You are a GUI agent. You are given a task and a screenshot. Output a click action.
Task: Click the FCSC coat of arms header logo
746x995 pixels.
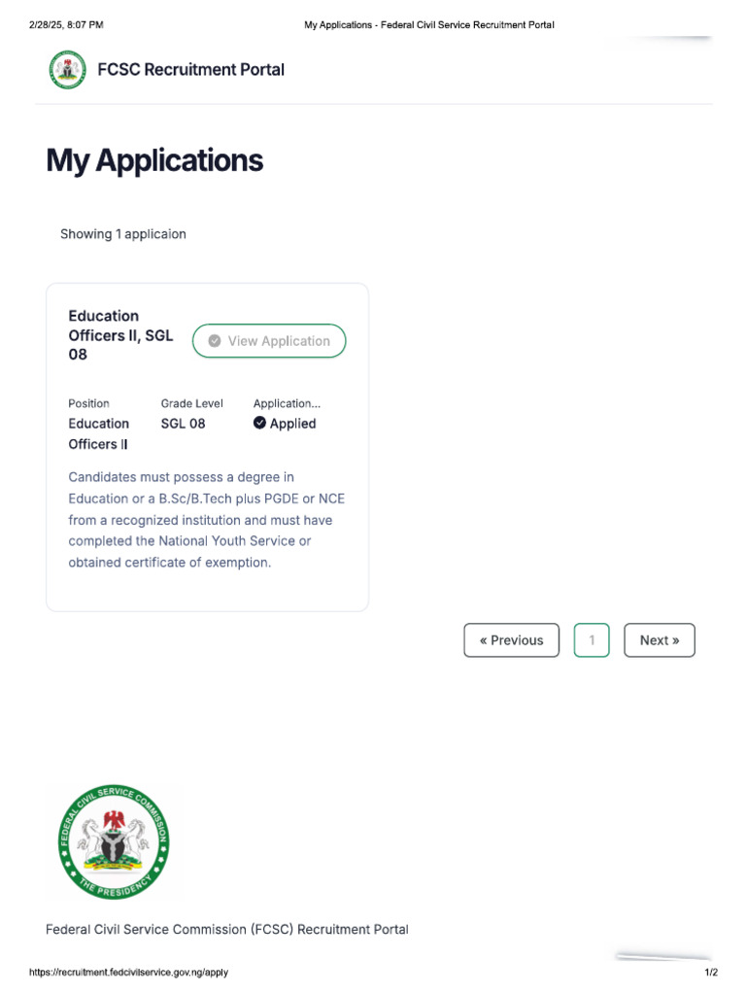pyautogui.click(x=67, y=69)
